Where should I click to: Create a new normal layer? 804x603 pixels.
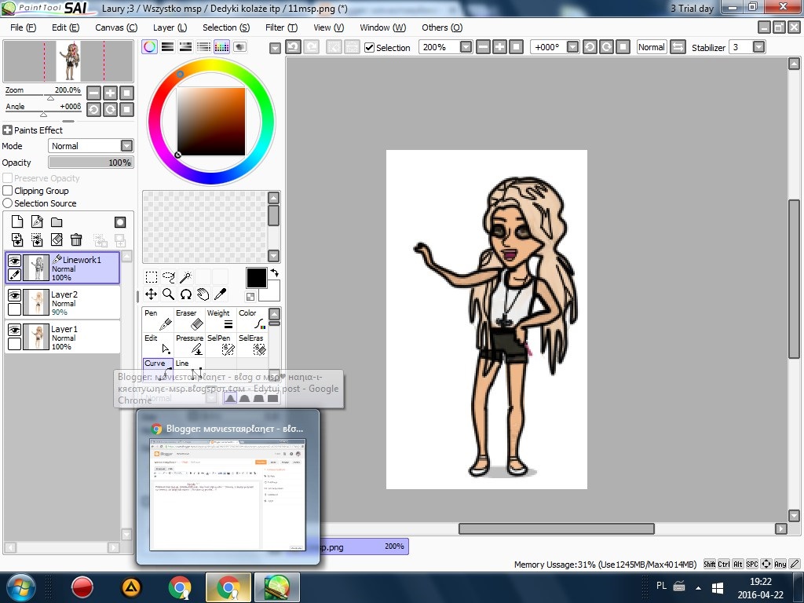click(17, 222)
